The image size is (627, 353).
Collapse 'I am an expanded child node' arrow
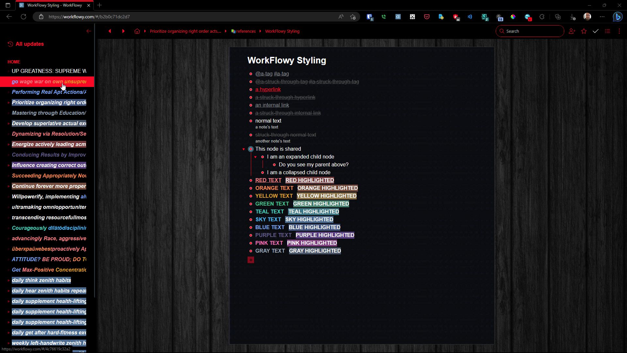pyautogui.click(x=255, y=157)
